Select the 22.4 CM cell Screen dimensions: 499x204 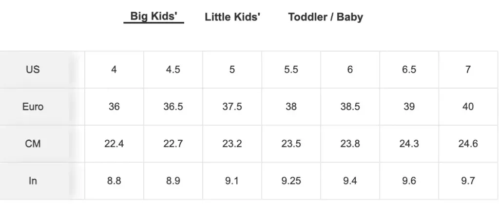114,144
